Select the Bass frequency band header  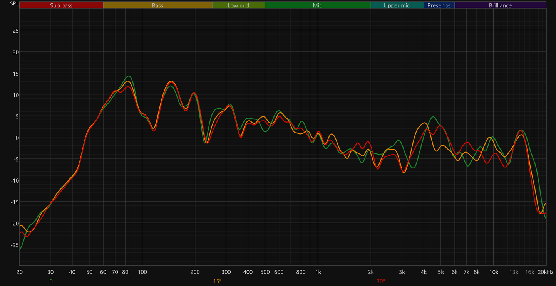[157, 5]
